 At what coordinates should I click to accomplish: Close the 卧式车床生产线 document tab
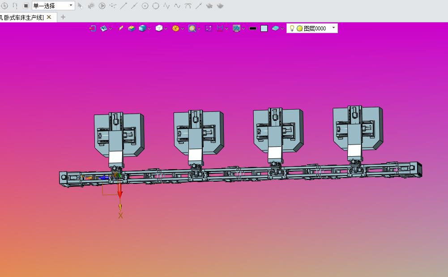coord(49,17)
